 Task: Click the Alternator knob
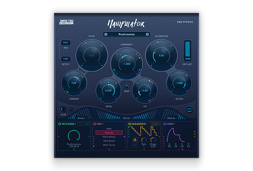tap(161, 56)
